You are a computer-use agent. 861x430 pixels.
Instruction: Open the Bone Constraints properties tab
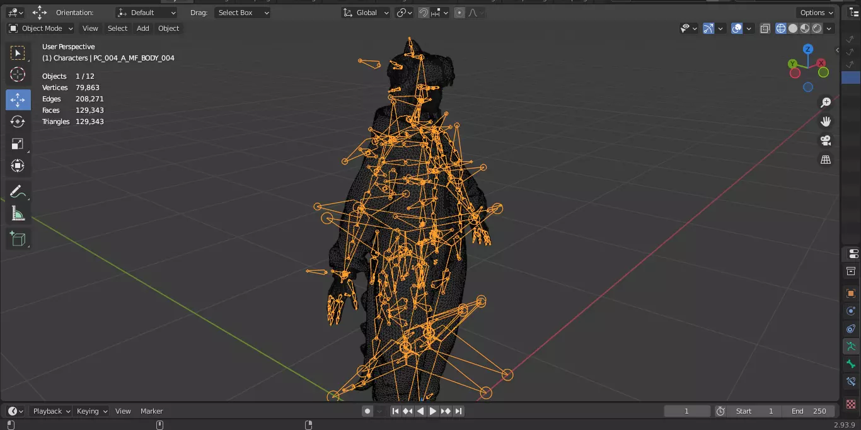point(852,382)
